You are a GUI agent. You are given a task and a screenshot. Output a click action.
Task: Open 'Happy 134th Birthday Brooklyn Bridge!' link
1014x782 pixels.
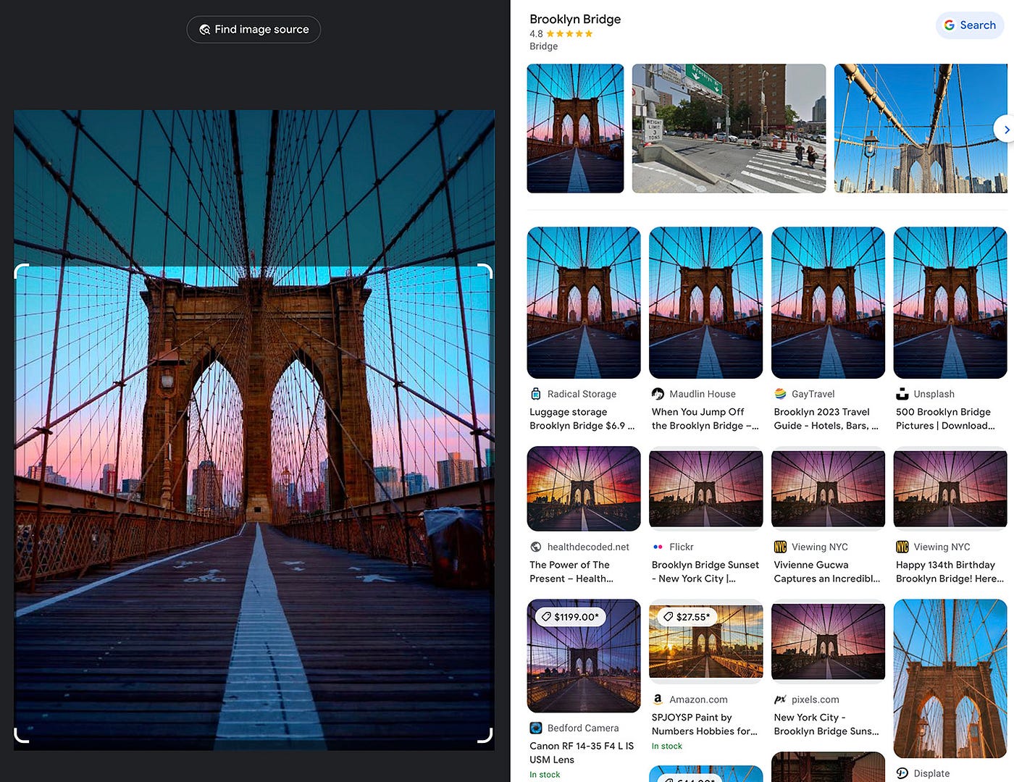click(950, 571)
